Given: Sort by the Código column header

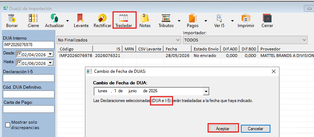Looking at the screenshot, I should (x=75, y=49).
